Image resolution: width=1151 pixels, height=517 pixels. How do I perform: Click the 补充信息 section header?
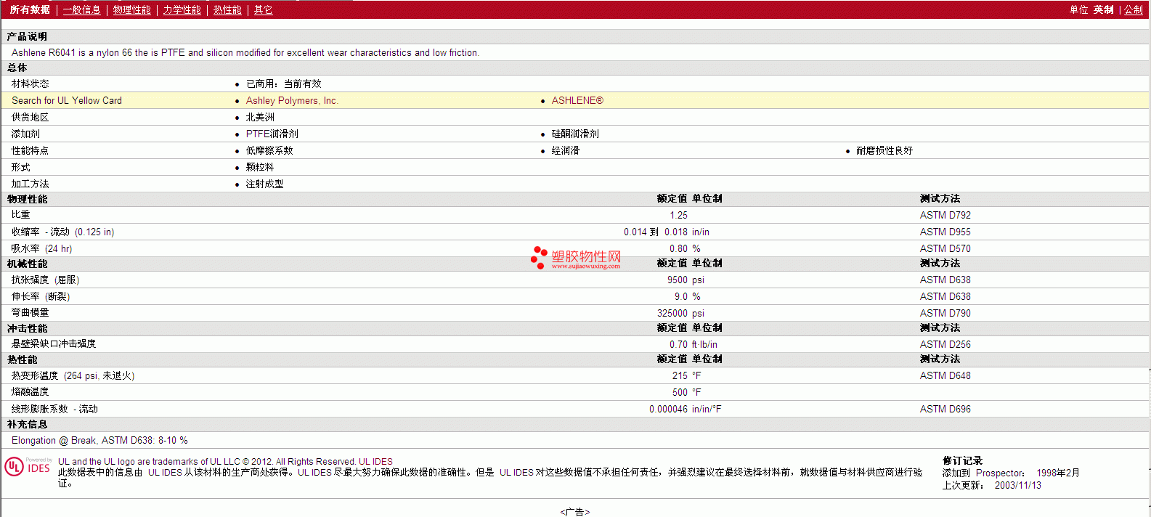pos(27,424)
